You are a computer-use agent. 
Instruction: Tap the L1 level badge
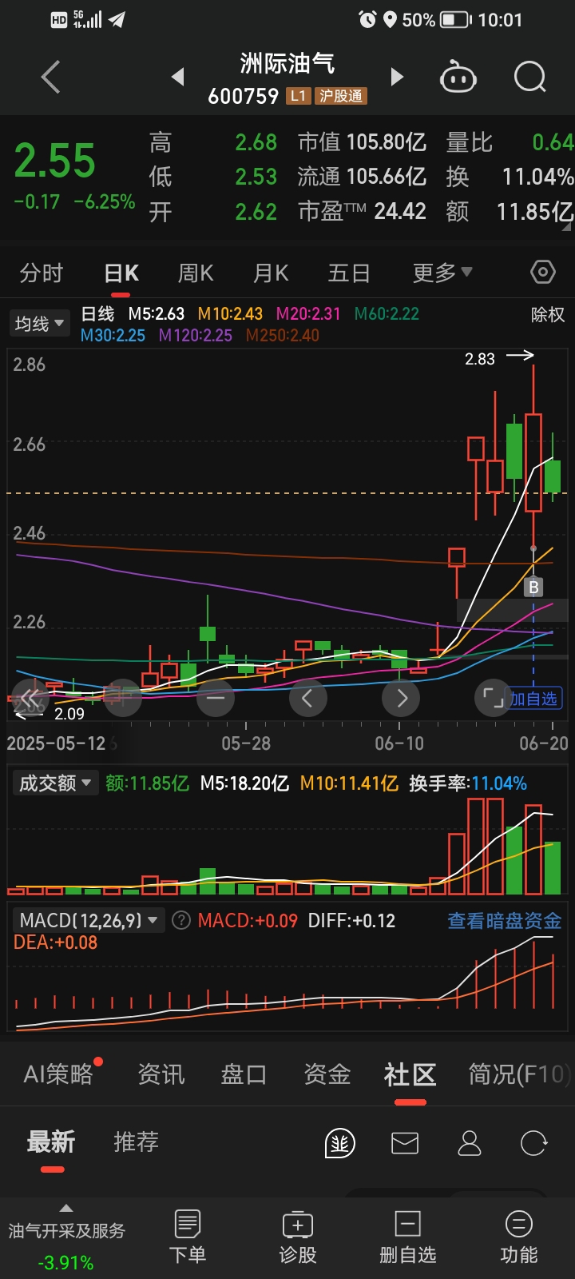(x=298, y=96)
